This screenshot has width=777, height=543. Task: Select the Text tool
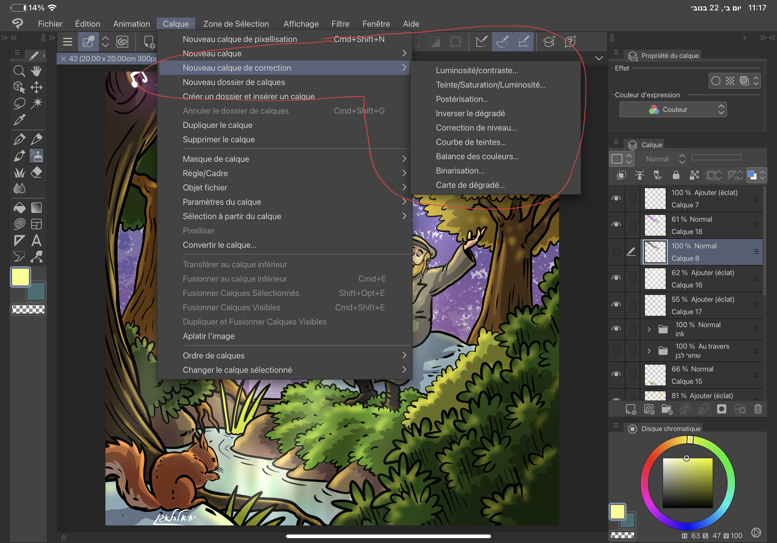pyautogui.click(x=36, y=241)
